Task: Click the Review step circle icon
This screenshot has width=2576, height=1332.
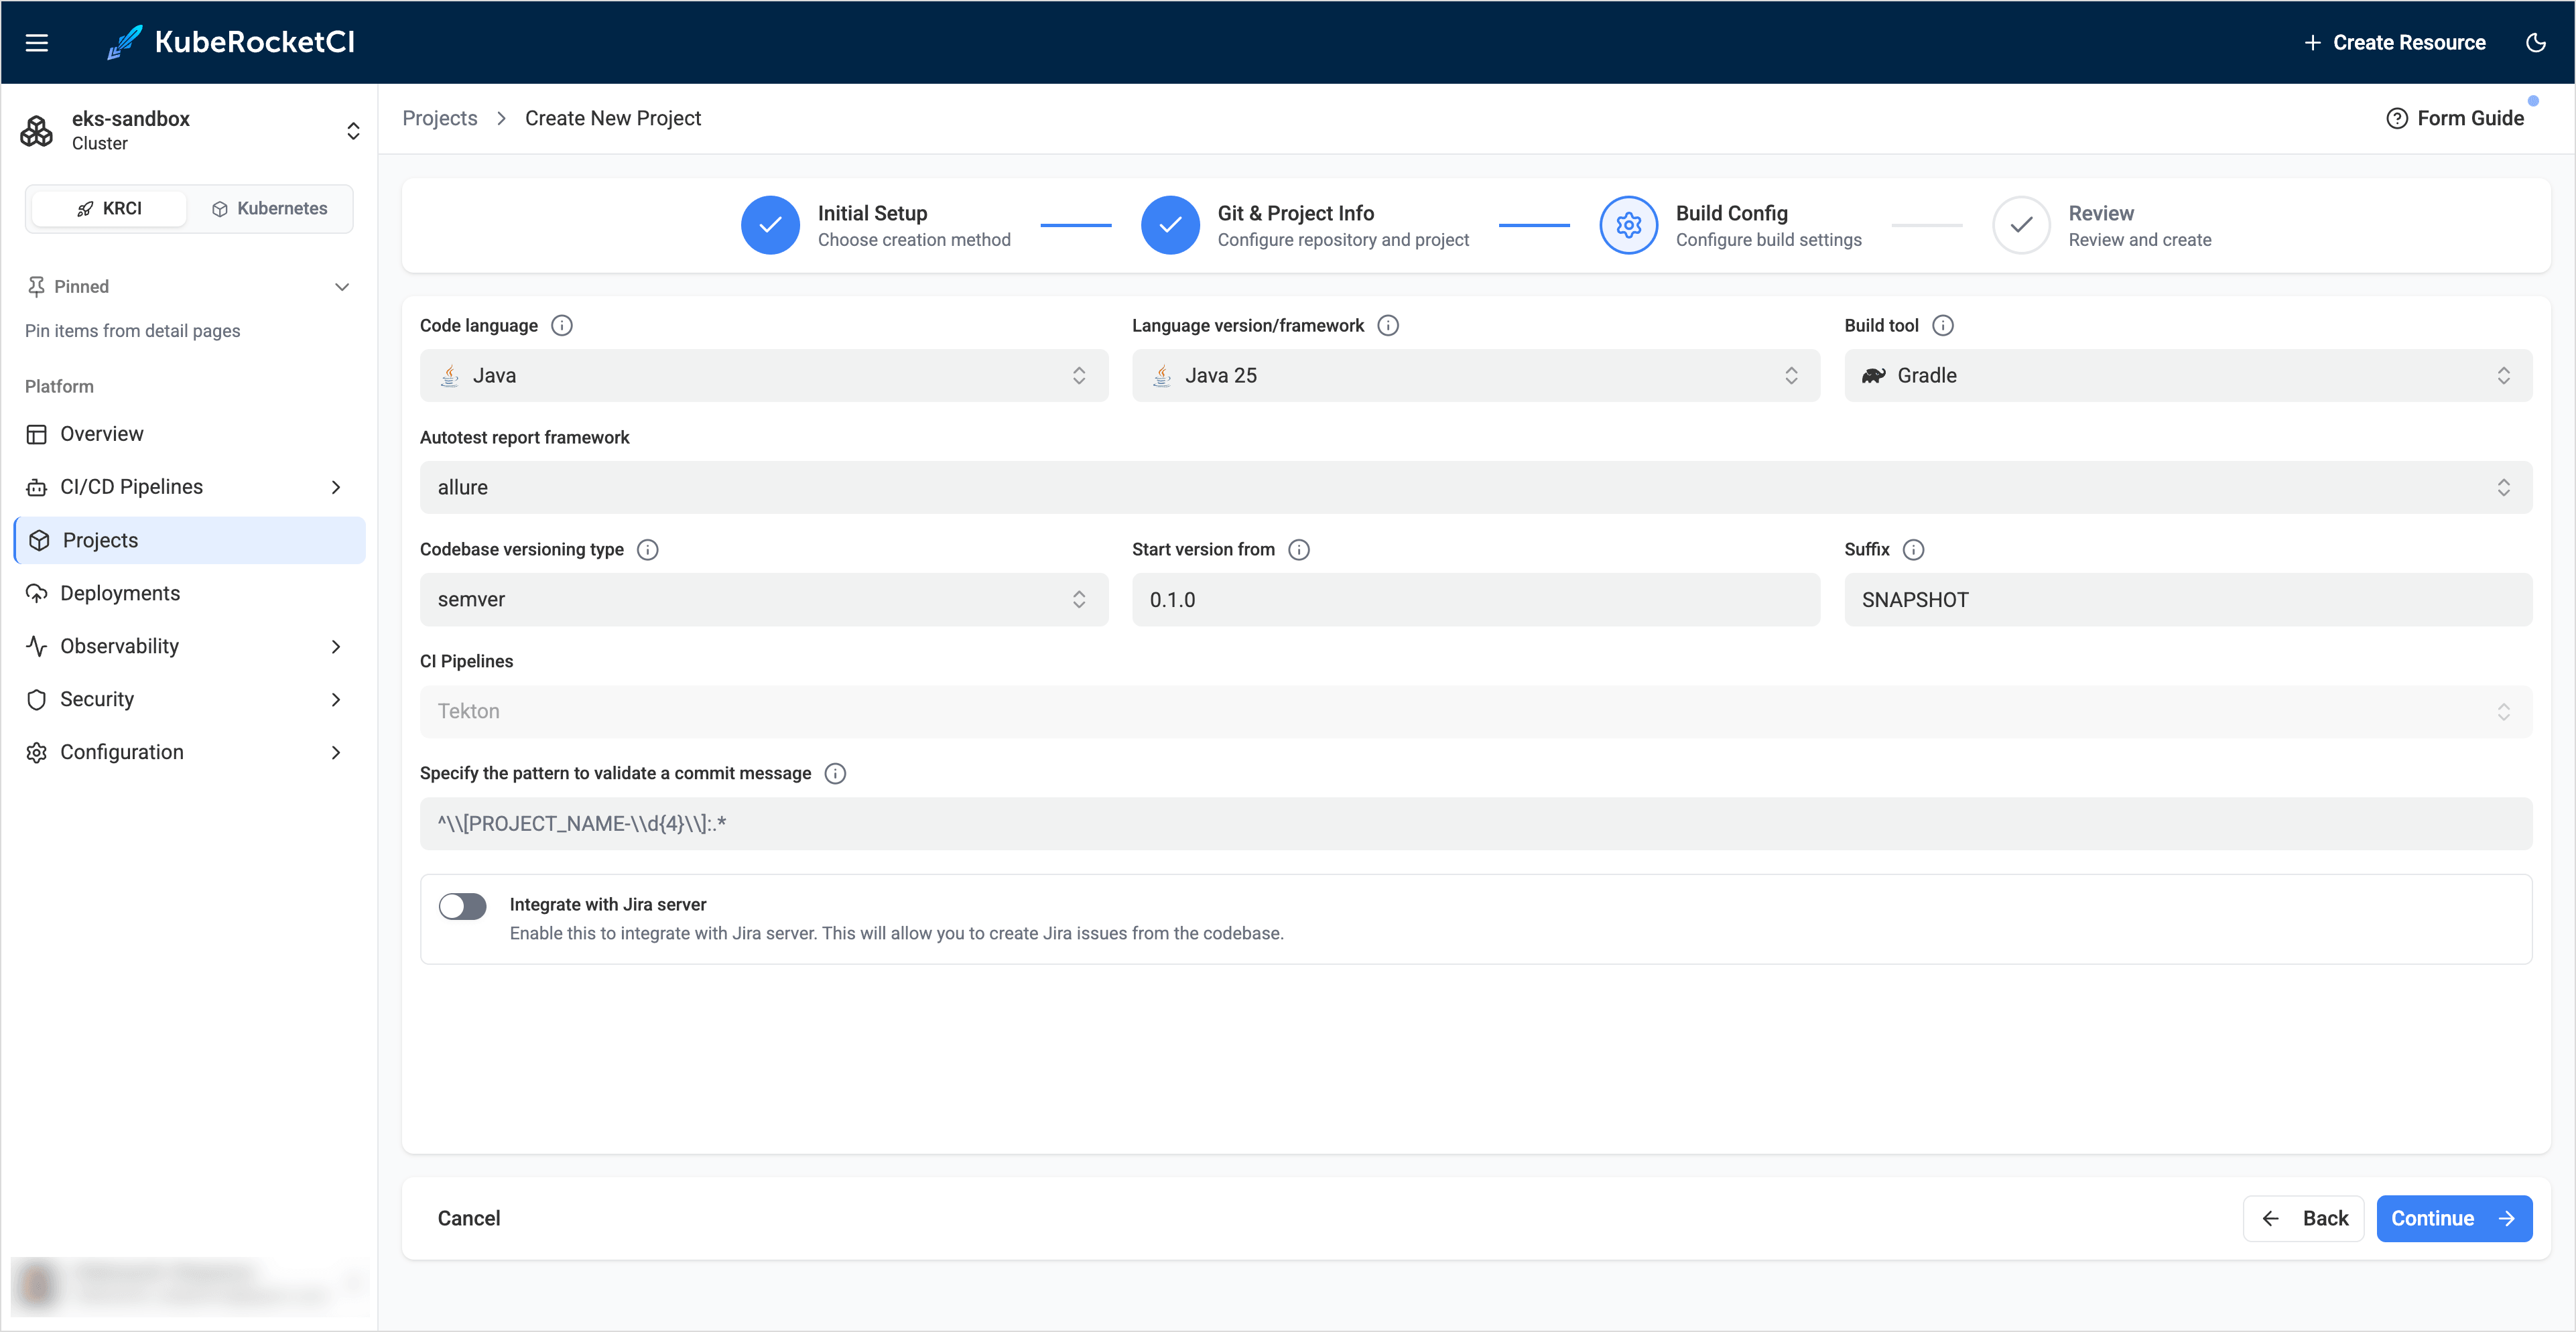Action: point(2021,225)
